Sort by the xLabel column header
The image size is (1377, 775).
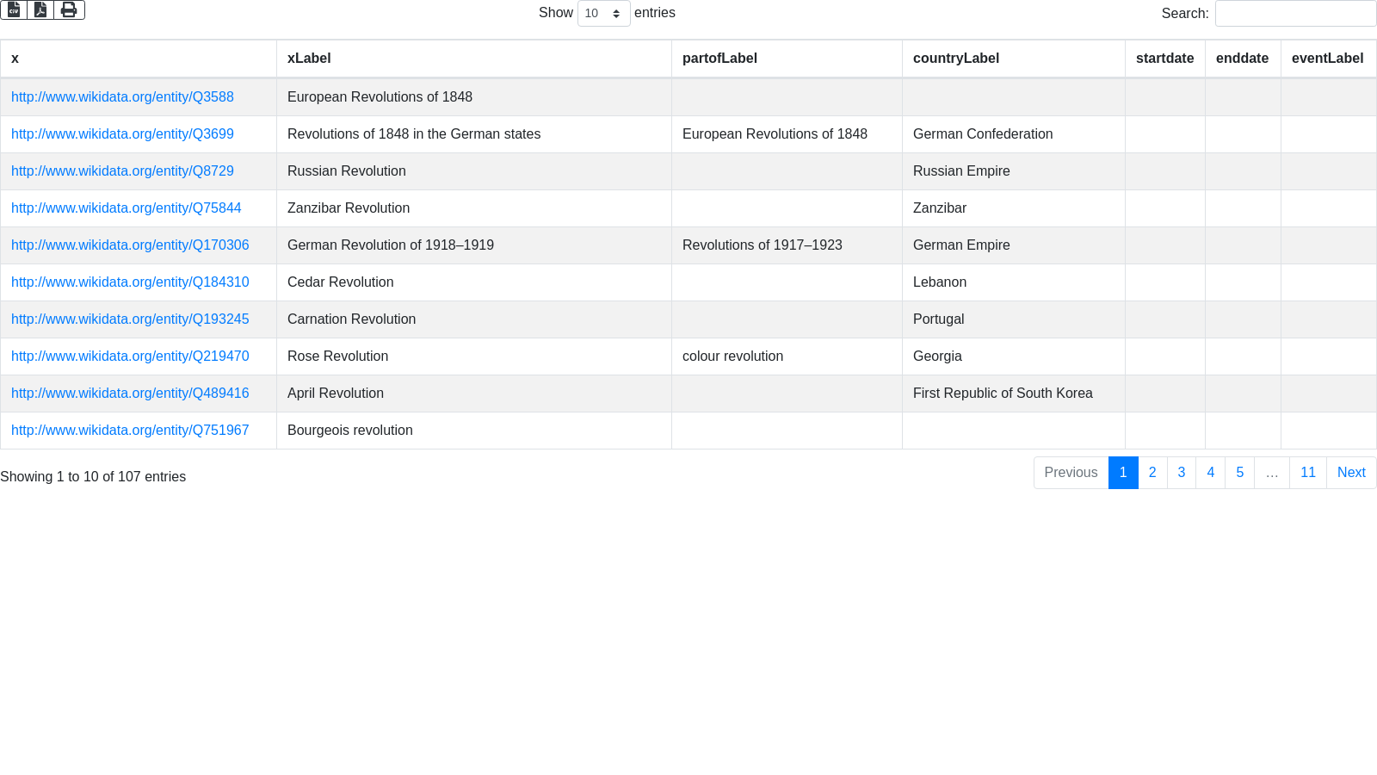click(x=309, y=59)
